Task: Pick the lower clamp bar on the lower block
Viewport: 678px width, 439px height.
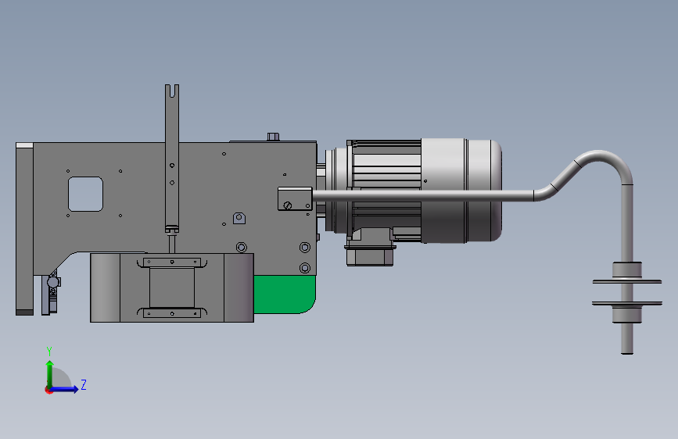Action: 172,313
